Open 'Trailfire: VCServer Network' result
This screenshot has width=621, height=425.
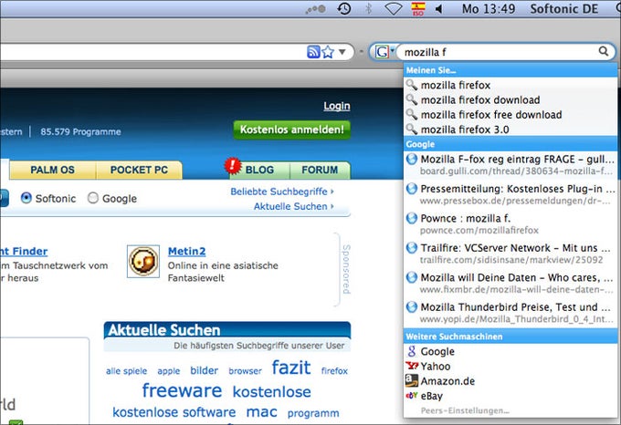[x=510, y=254]
